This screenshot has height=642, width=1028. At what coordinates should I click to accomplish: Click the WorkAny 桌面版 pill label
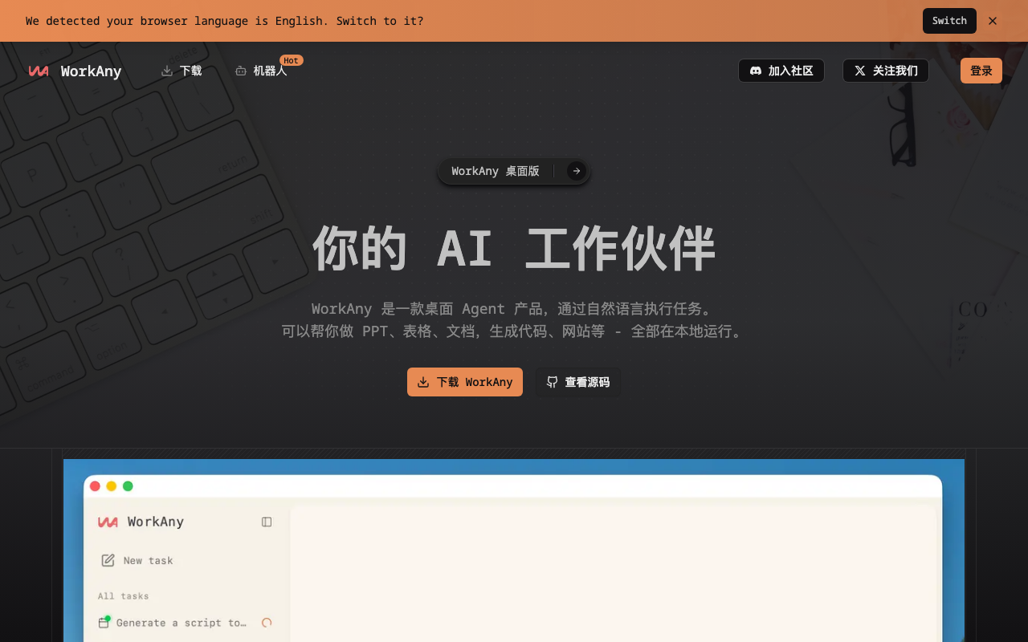point(496,171)
